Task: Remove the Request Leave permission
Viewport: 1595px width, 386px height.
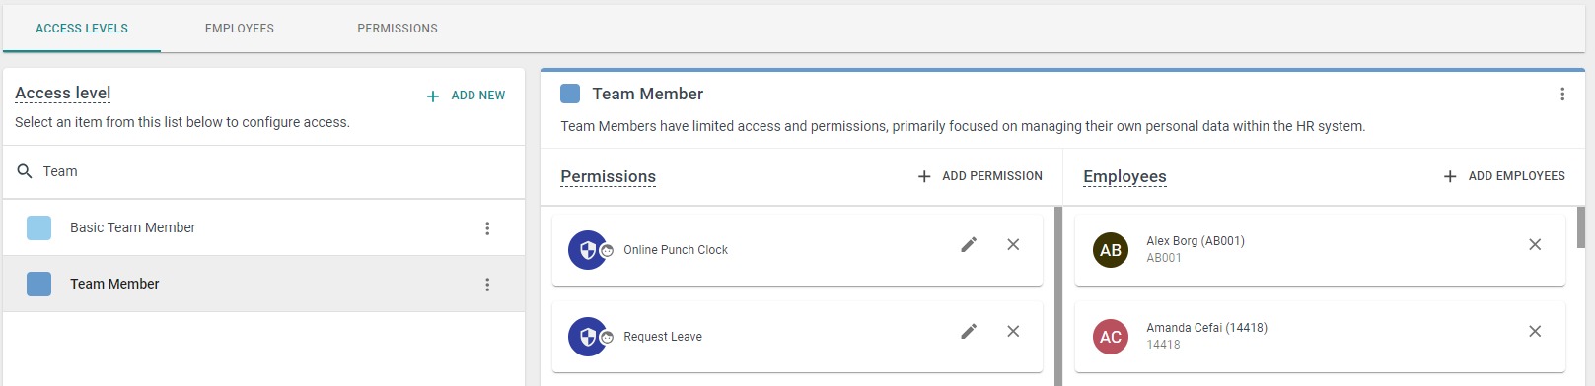Action: point(1013,331)
